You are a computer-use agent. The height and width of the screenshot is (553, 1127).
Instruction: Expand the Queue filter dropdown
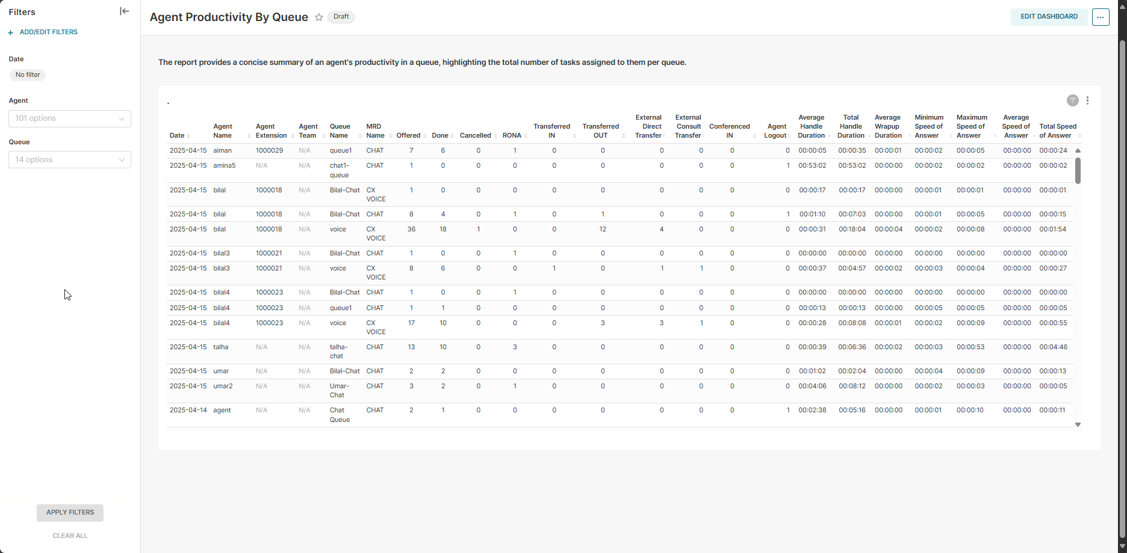[70, 160]
